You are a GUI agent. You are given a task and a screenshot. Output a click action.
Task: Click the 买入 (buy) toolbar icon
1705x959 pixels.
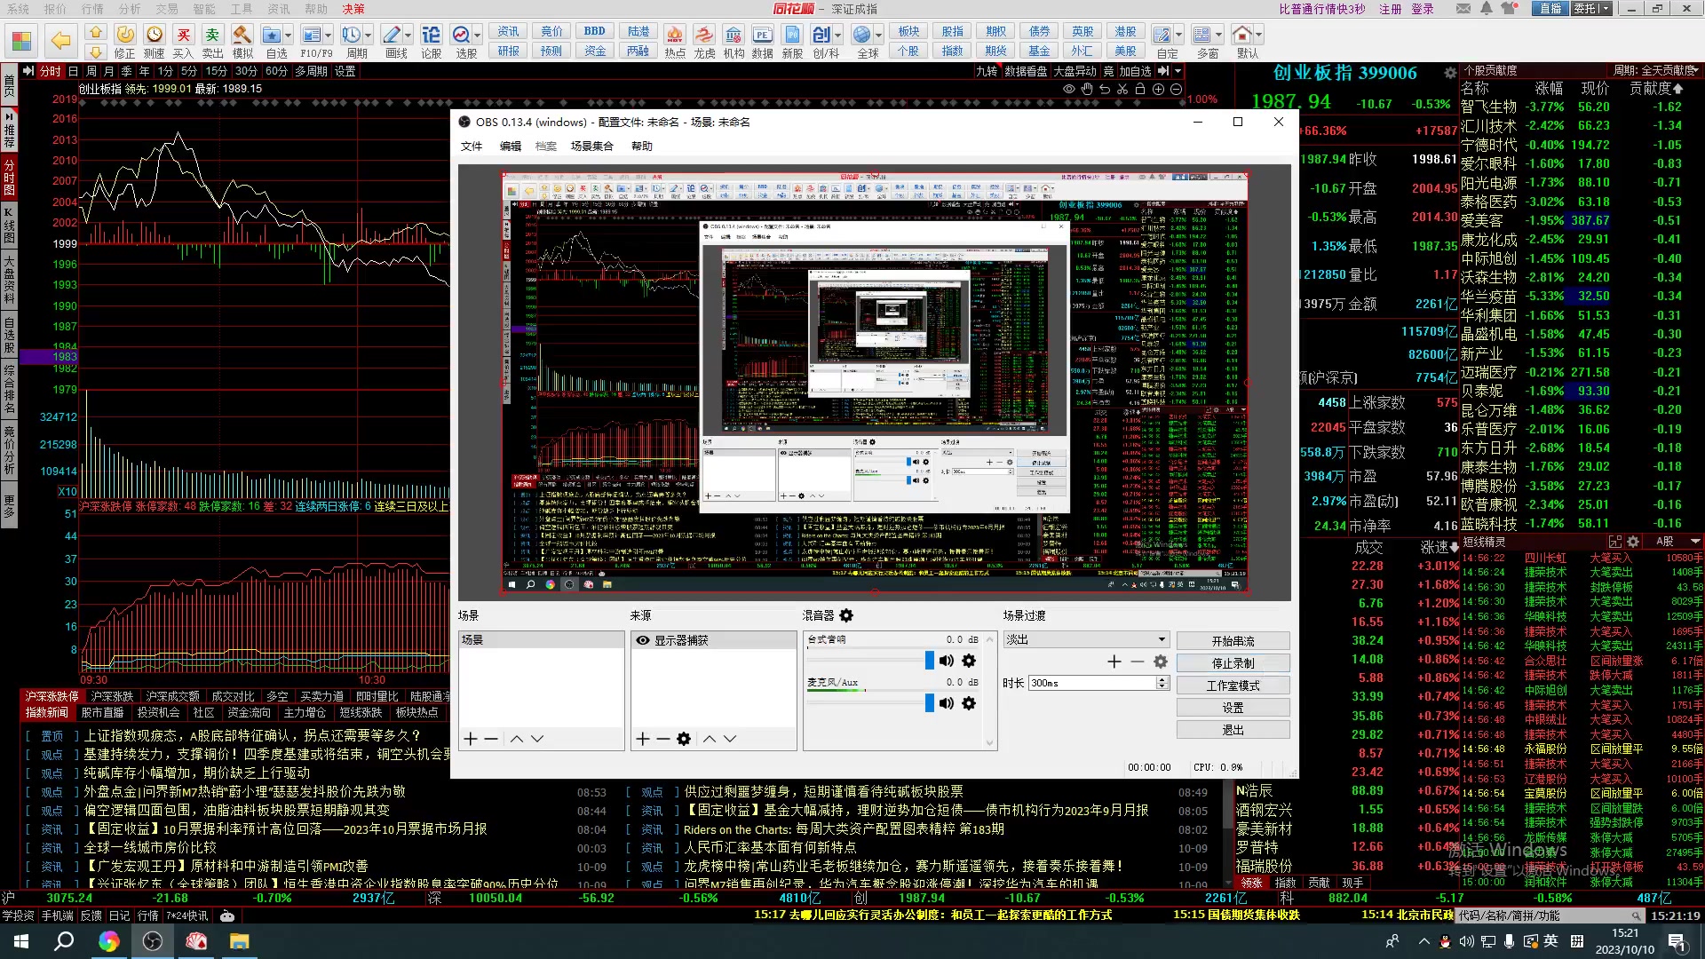click(x=183, y=35)
